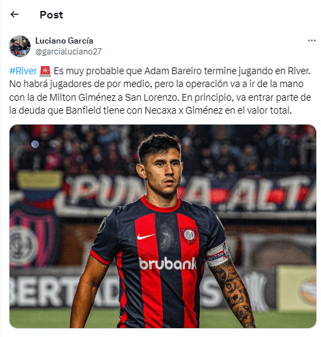Click the San Lorenzo crest on the jersey

point(189,235)
